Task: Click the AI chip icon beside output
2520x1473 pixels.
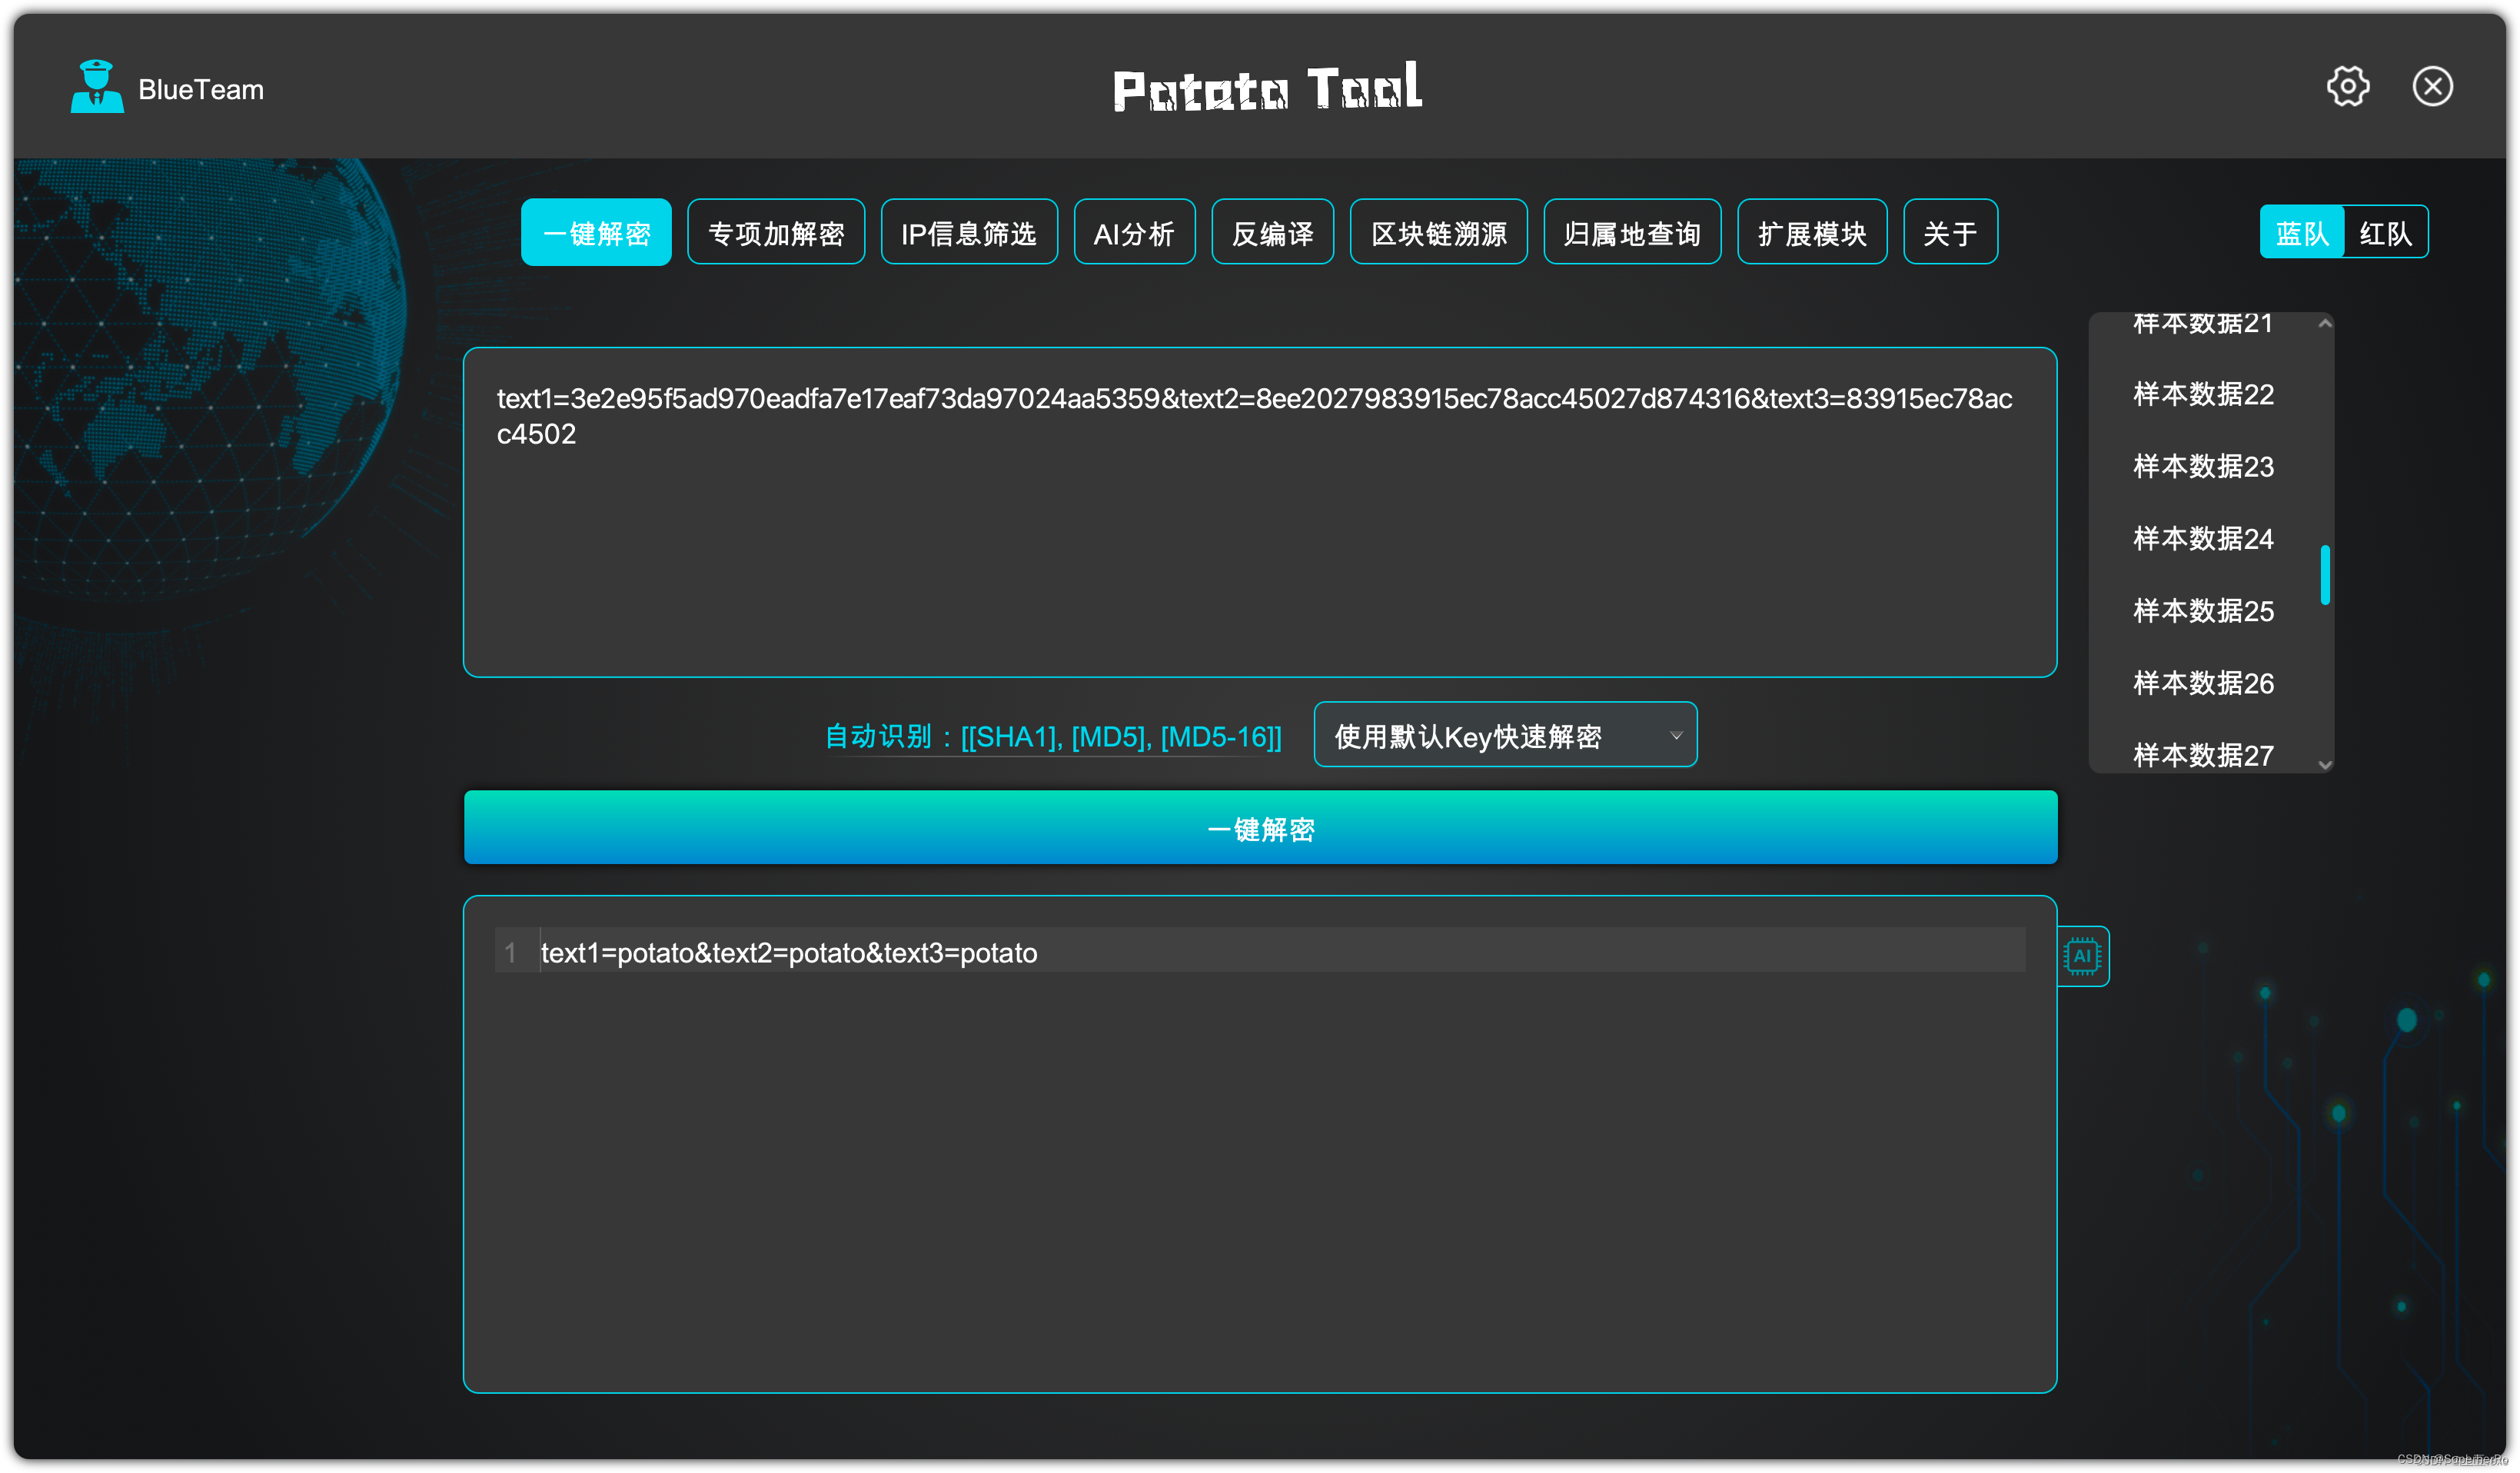Action: pos(2082,955)
